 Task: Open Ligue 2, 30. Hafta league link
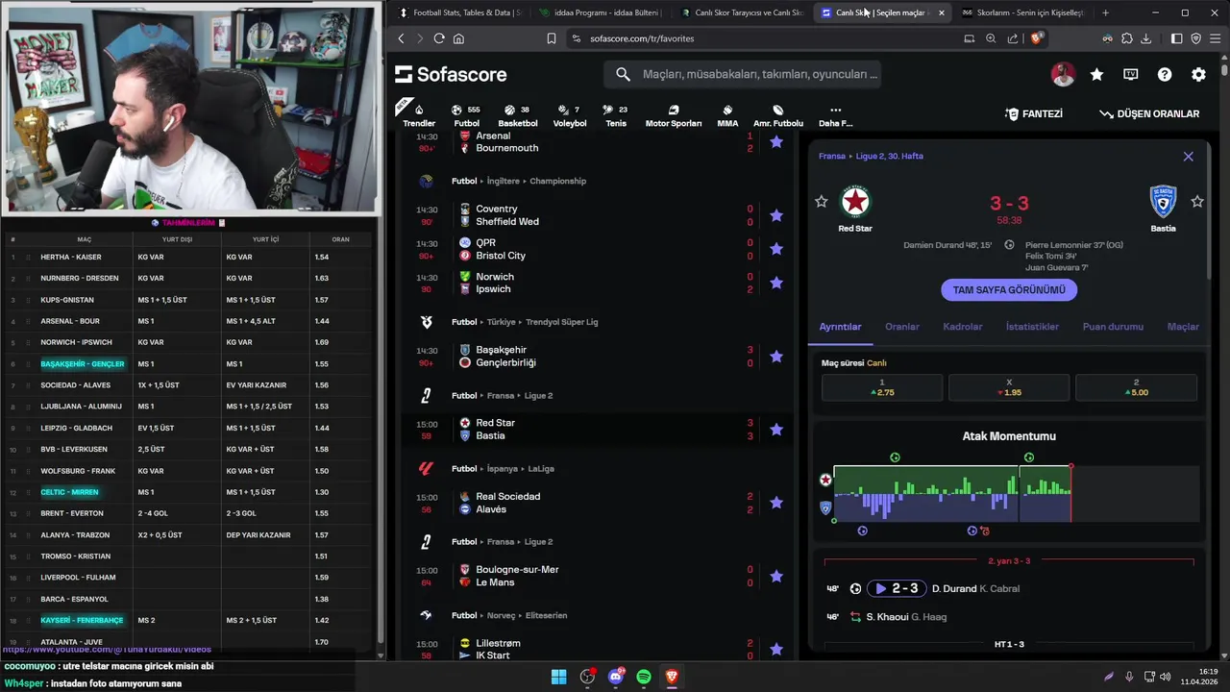[x=889, y=156]
